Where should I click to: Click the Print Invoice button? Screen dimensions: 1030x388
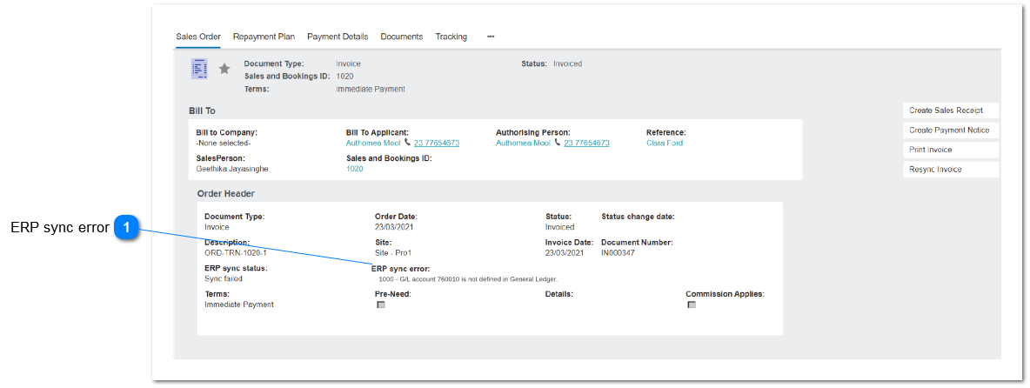coord(951,150)
